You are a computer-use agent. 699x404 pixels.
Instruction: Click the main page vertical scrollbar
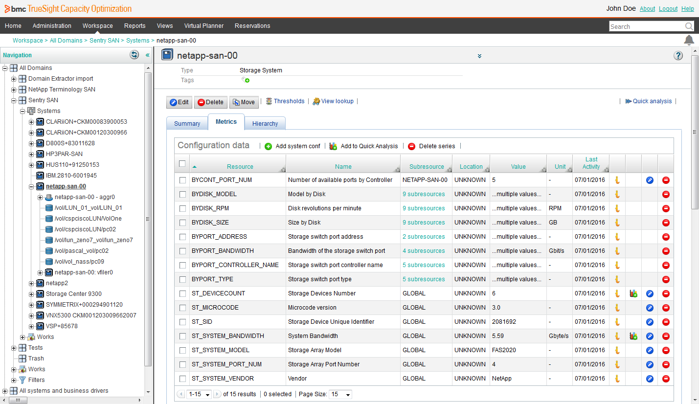click(x=695, y=132)
